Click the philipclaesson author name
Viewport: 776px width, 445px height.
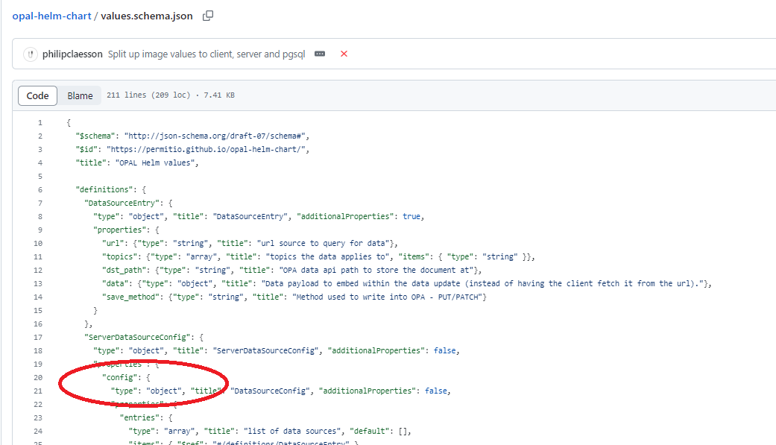point(72,54)
